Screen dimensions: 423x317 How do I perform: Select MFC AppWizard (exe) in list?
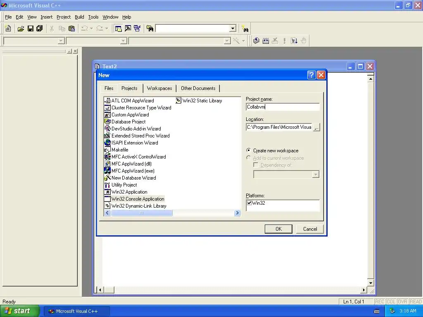129,171
